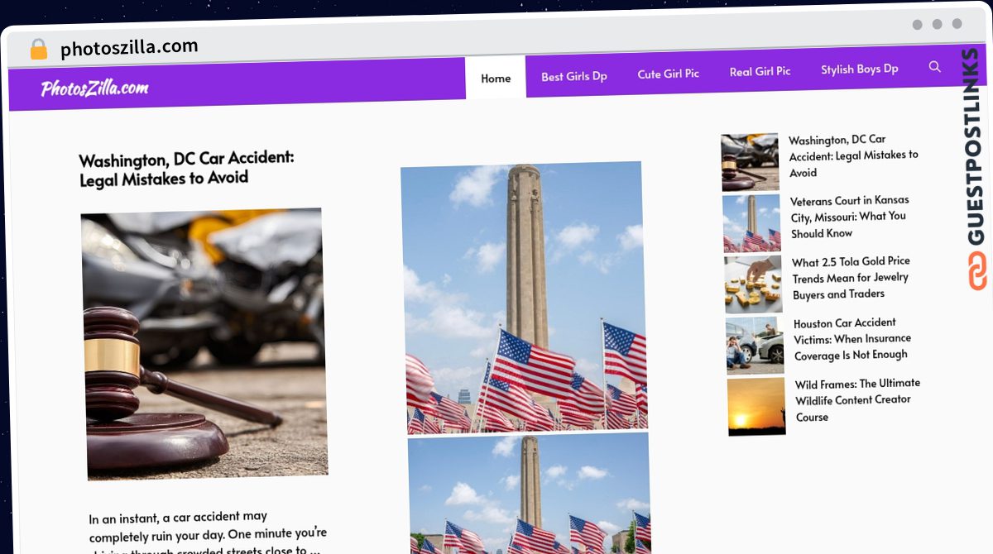Open the Cute Girl Pic menu

coord(669,74)
